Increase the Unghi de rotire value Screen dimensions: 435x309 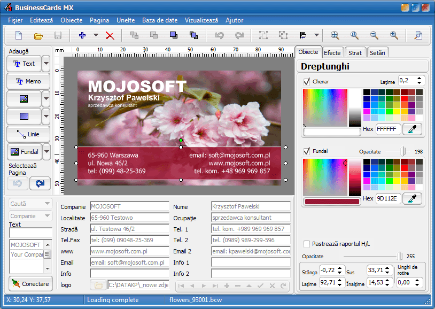point(417,281)
